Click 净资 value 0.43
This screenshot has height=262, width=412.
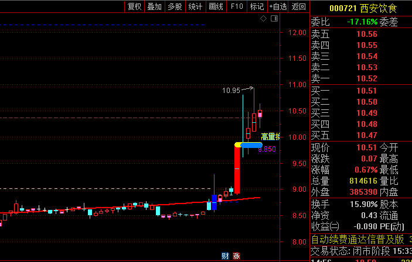(x=369, y=215)
